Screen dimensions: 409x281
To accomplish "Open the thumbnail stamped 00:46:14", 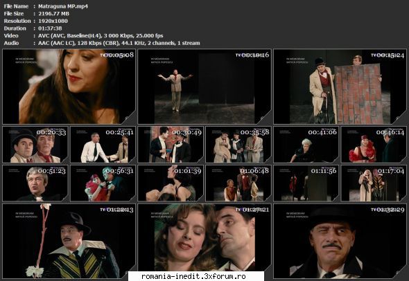I will click(374, 145).
